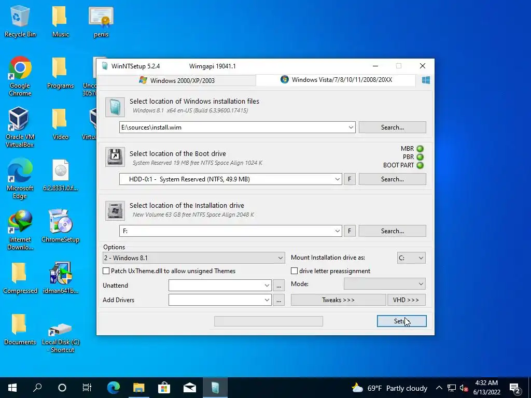Browse for Unattend file with ... button
The width and height of the screenshot is (531, 398).
point(278,286)
